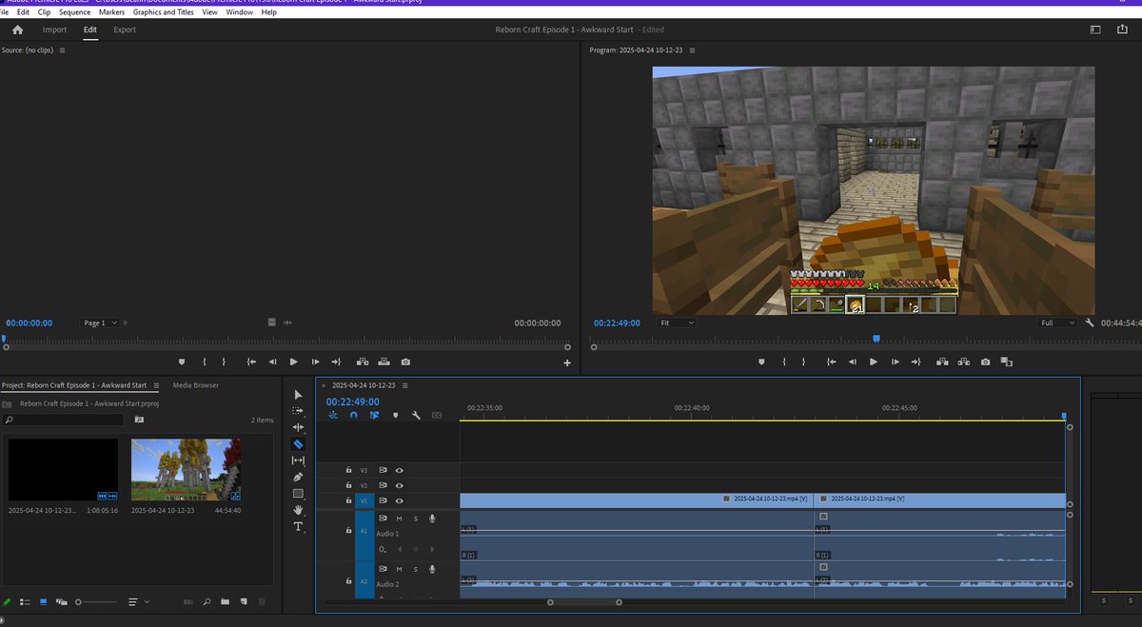Open Program Monitor settings wrench
The height and width of the screenshot is (627, 1142).
click(1090, 323)
